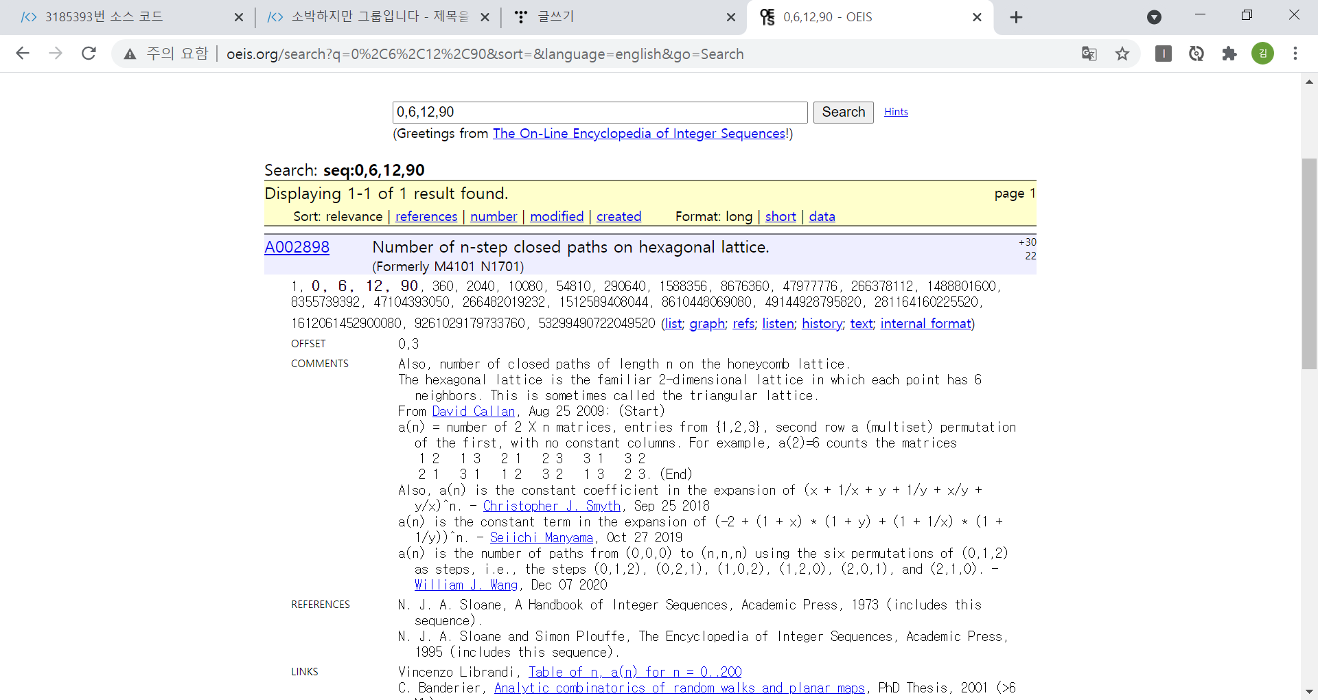Close the 소박하지만 그룹입니다 tab
The image size is (1318, 700).
[x=485, y=17]
